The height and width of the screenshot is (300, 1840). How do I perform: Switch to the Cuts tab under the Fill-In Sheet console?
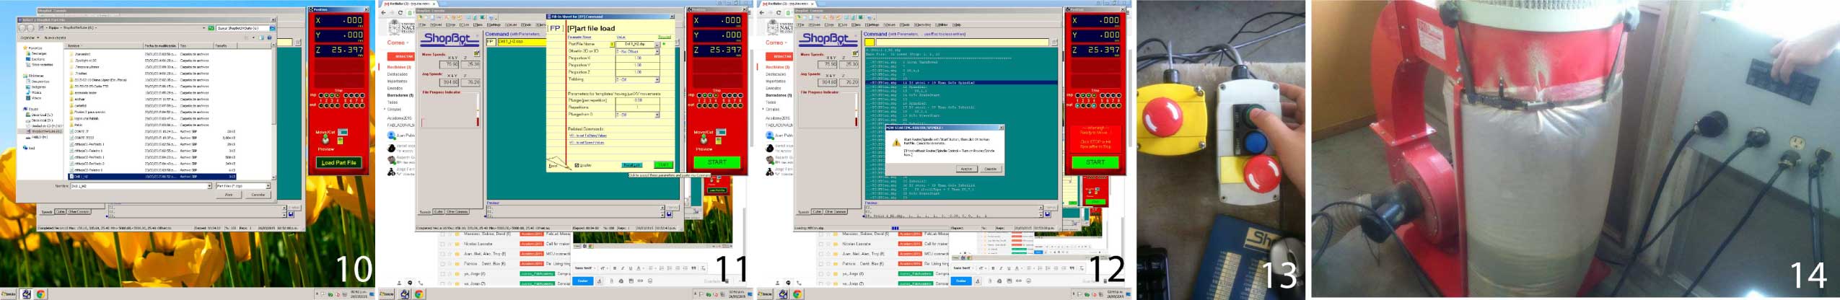438,212
